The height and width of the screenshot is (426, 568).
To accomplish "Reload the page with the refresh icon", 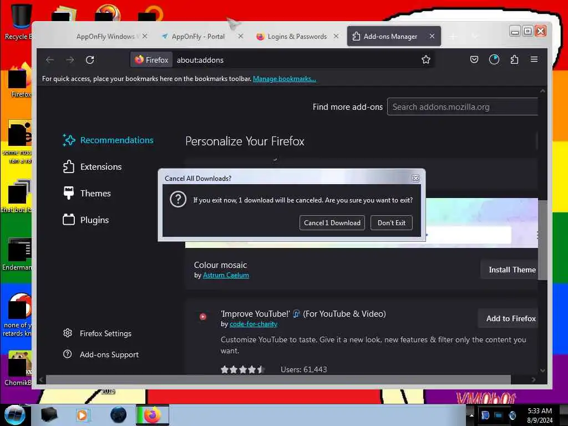I will point(90,60).
